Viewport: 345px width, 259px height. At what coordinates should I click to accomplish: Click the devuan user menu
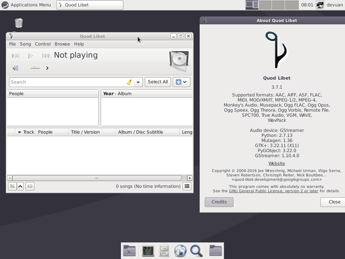[335, 5]
